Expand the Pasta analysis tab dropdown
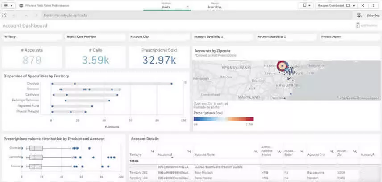 click(187, 7)
